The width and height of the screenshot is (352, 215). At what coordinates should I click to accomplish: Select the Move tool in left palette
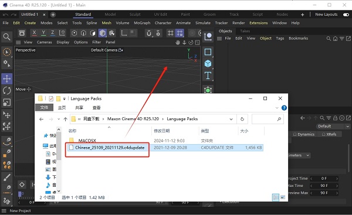(x=6, y=79)
